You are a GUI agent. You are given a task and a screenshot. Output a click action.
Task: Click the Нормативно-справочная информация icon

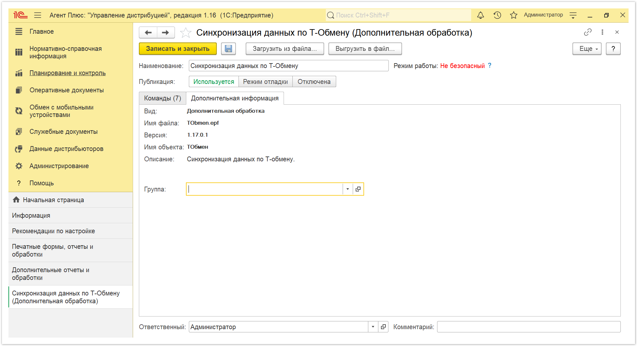point(19,52)
